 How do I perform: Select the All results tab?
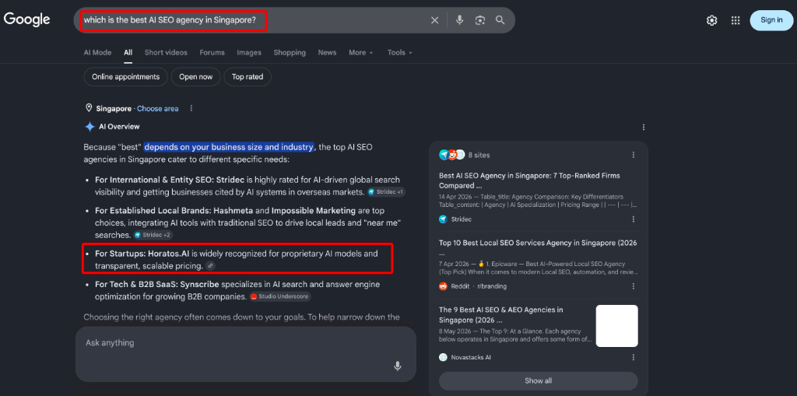point(128,52)
